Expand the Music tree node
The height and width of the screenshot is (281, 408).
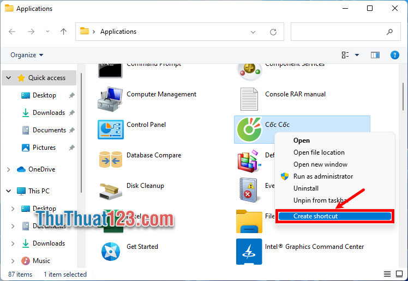(13, 261)
